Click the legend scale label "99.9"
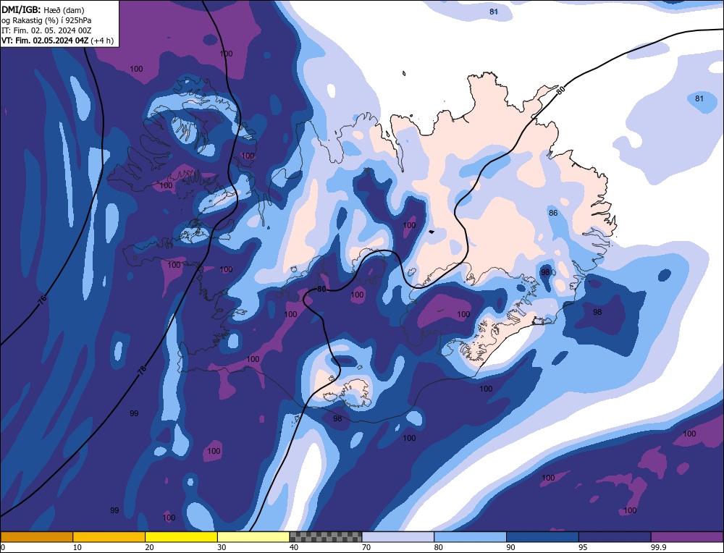Screen dimensions: 724x553 pos(657,547)
